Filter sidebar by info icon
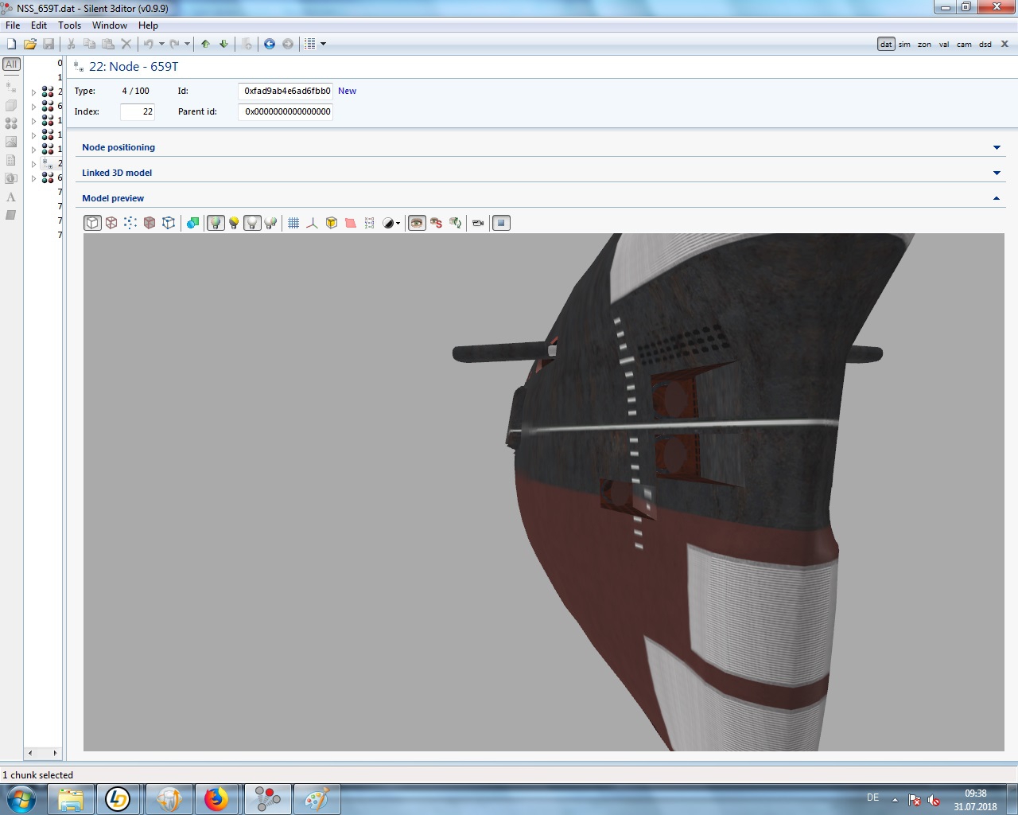1018x815 pixels. coord(11,178)
